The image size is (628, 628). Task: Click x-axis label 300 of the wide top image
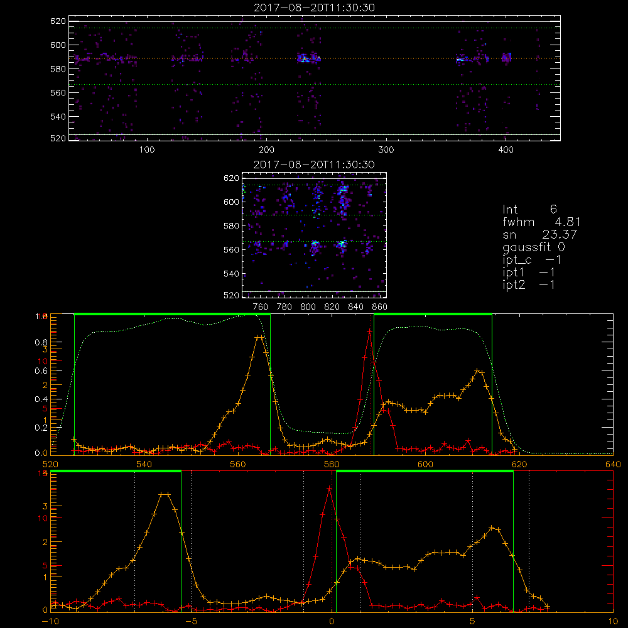(386, 150)
